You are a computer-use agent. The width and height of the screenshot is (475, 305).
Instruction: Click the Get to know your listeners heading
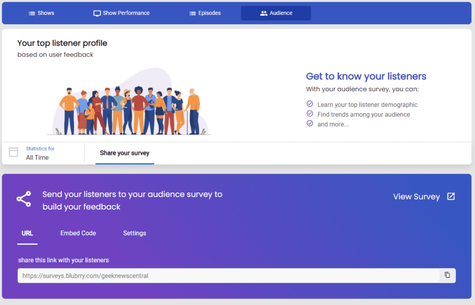pos(366,76)
